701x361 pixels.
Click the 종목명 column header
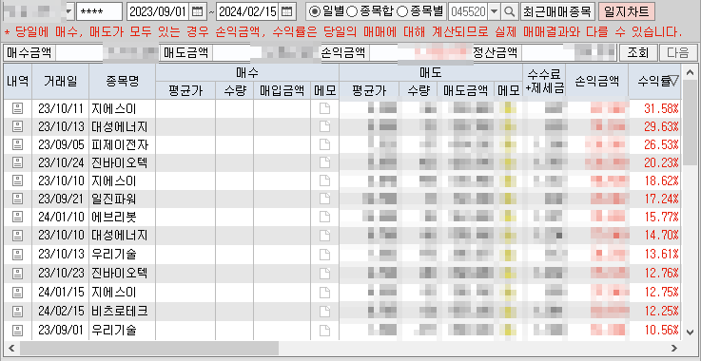122,82
